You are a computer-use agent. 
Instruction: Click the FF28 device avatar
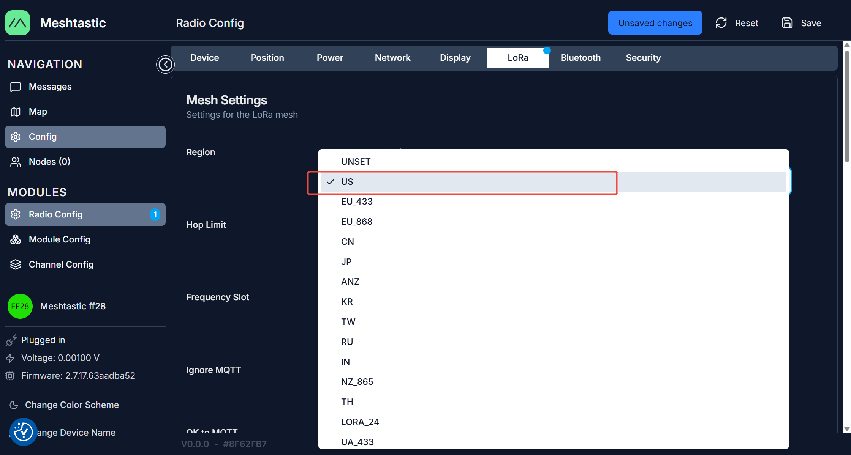pos(20,306)
